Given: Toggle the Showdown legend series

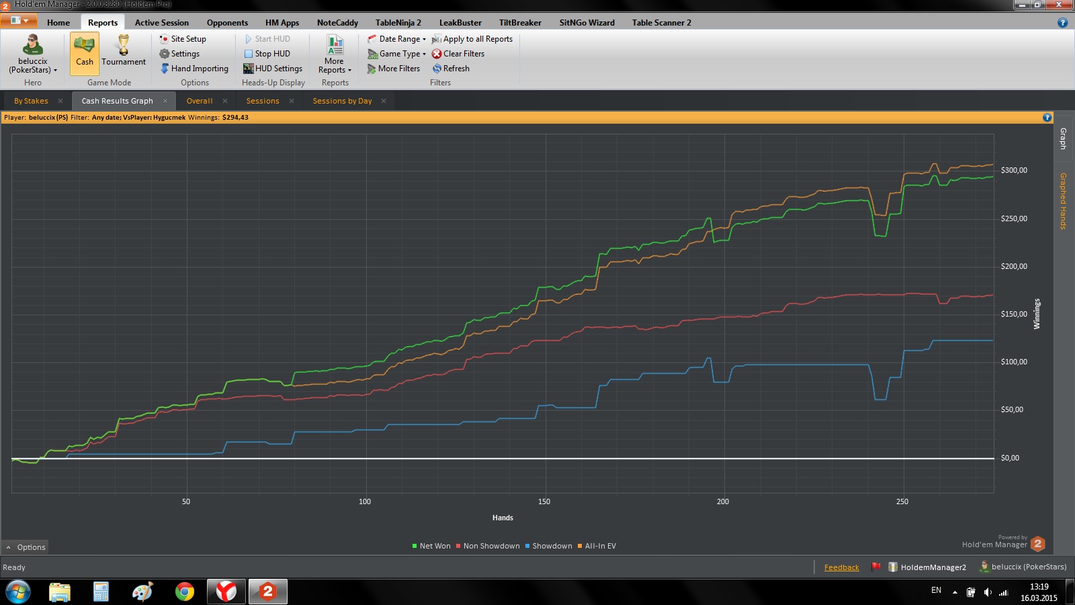Looking at the screenshot, I should [548, 546].
